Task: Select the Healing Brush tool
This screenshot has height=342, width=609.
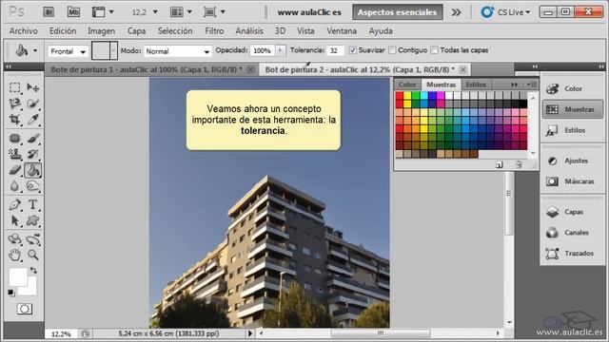Action: click(x=15, y=138)
